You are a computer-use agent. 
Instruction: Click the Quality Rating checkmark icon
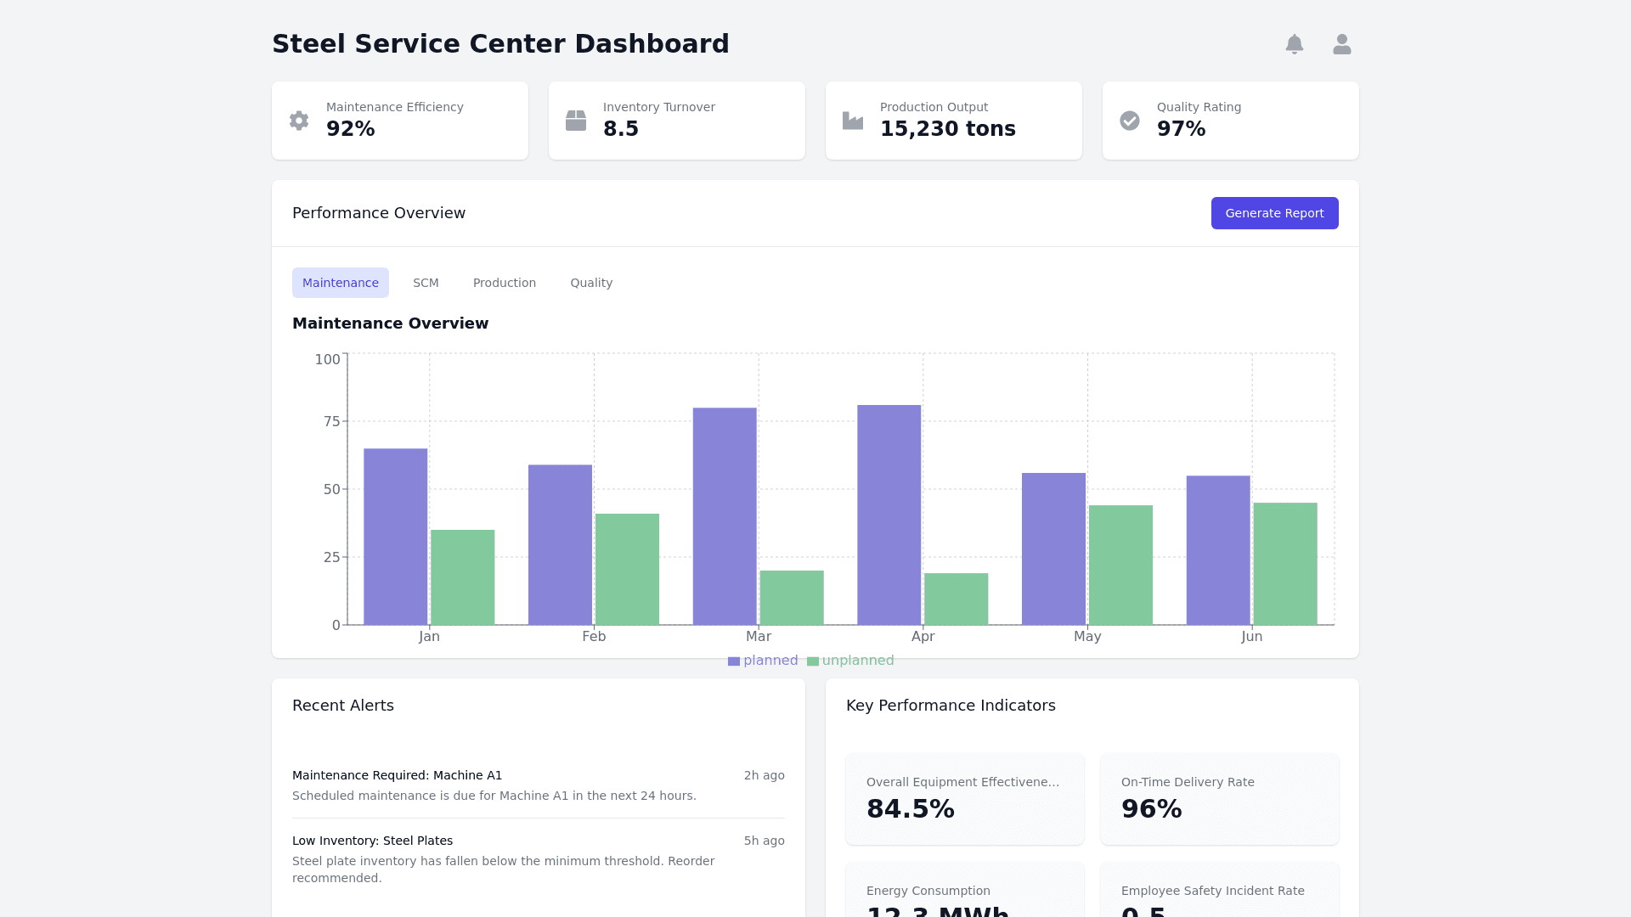1130,121
